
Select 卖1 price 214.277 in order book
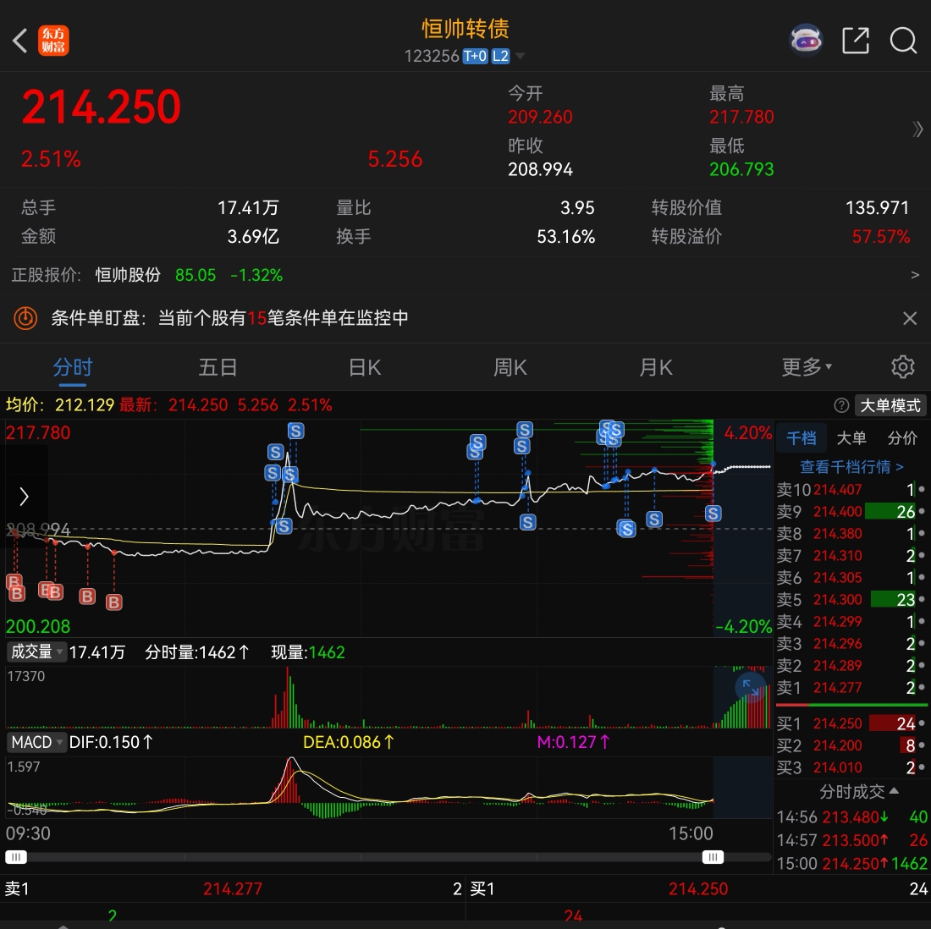(837, 687)
